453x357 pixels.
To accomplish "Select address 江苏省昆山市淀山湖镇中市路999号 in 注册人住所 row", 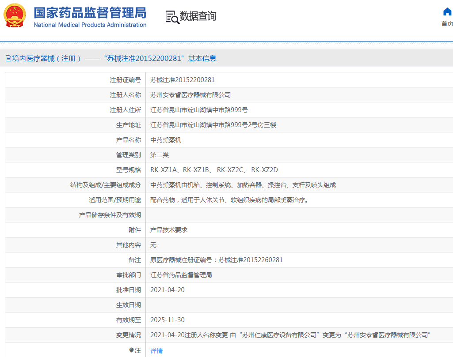I will [x=199, y=110].
